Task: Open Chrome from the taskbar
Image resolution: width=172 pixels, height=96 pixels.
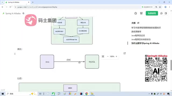Action: pyautogui.click(x=87, y=94)
